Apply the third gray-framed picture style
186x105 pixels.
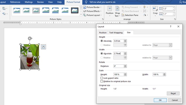(36, 10)
